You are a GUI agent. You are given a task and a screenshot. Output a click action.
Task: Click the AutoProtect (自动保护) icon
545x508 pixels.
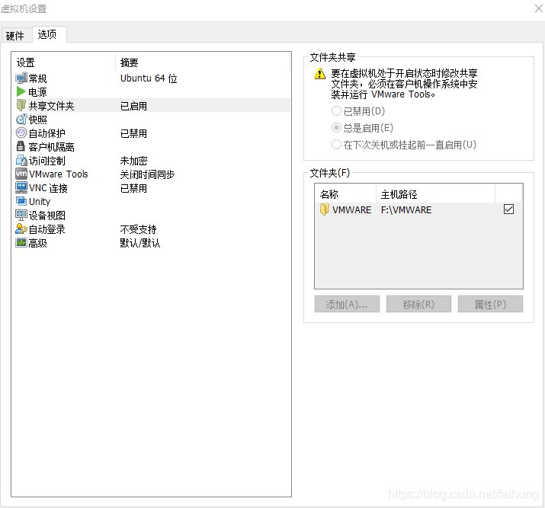point(21,133)
